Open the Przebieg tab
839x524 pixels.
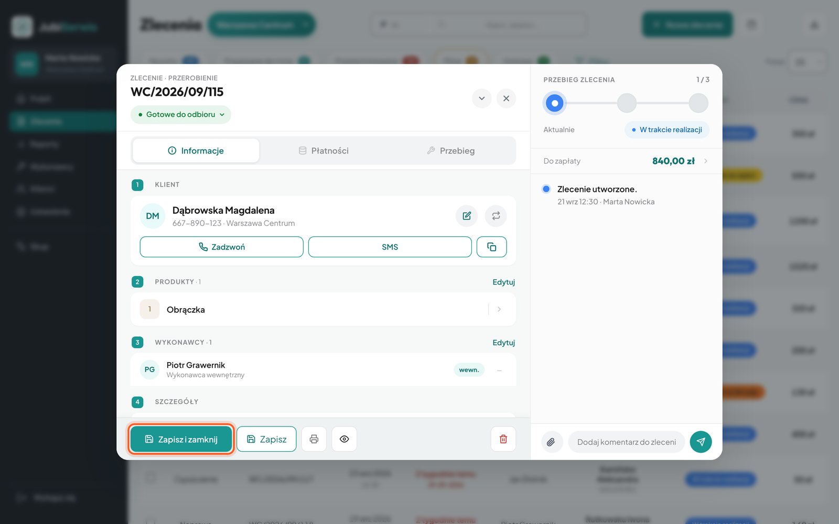[451, 151]
